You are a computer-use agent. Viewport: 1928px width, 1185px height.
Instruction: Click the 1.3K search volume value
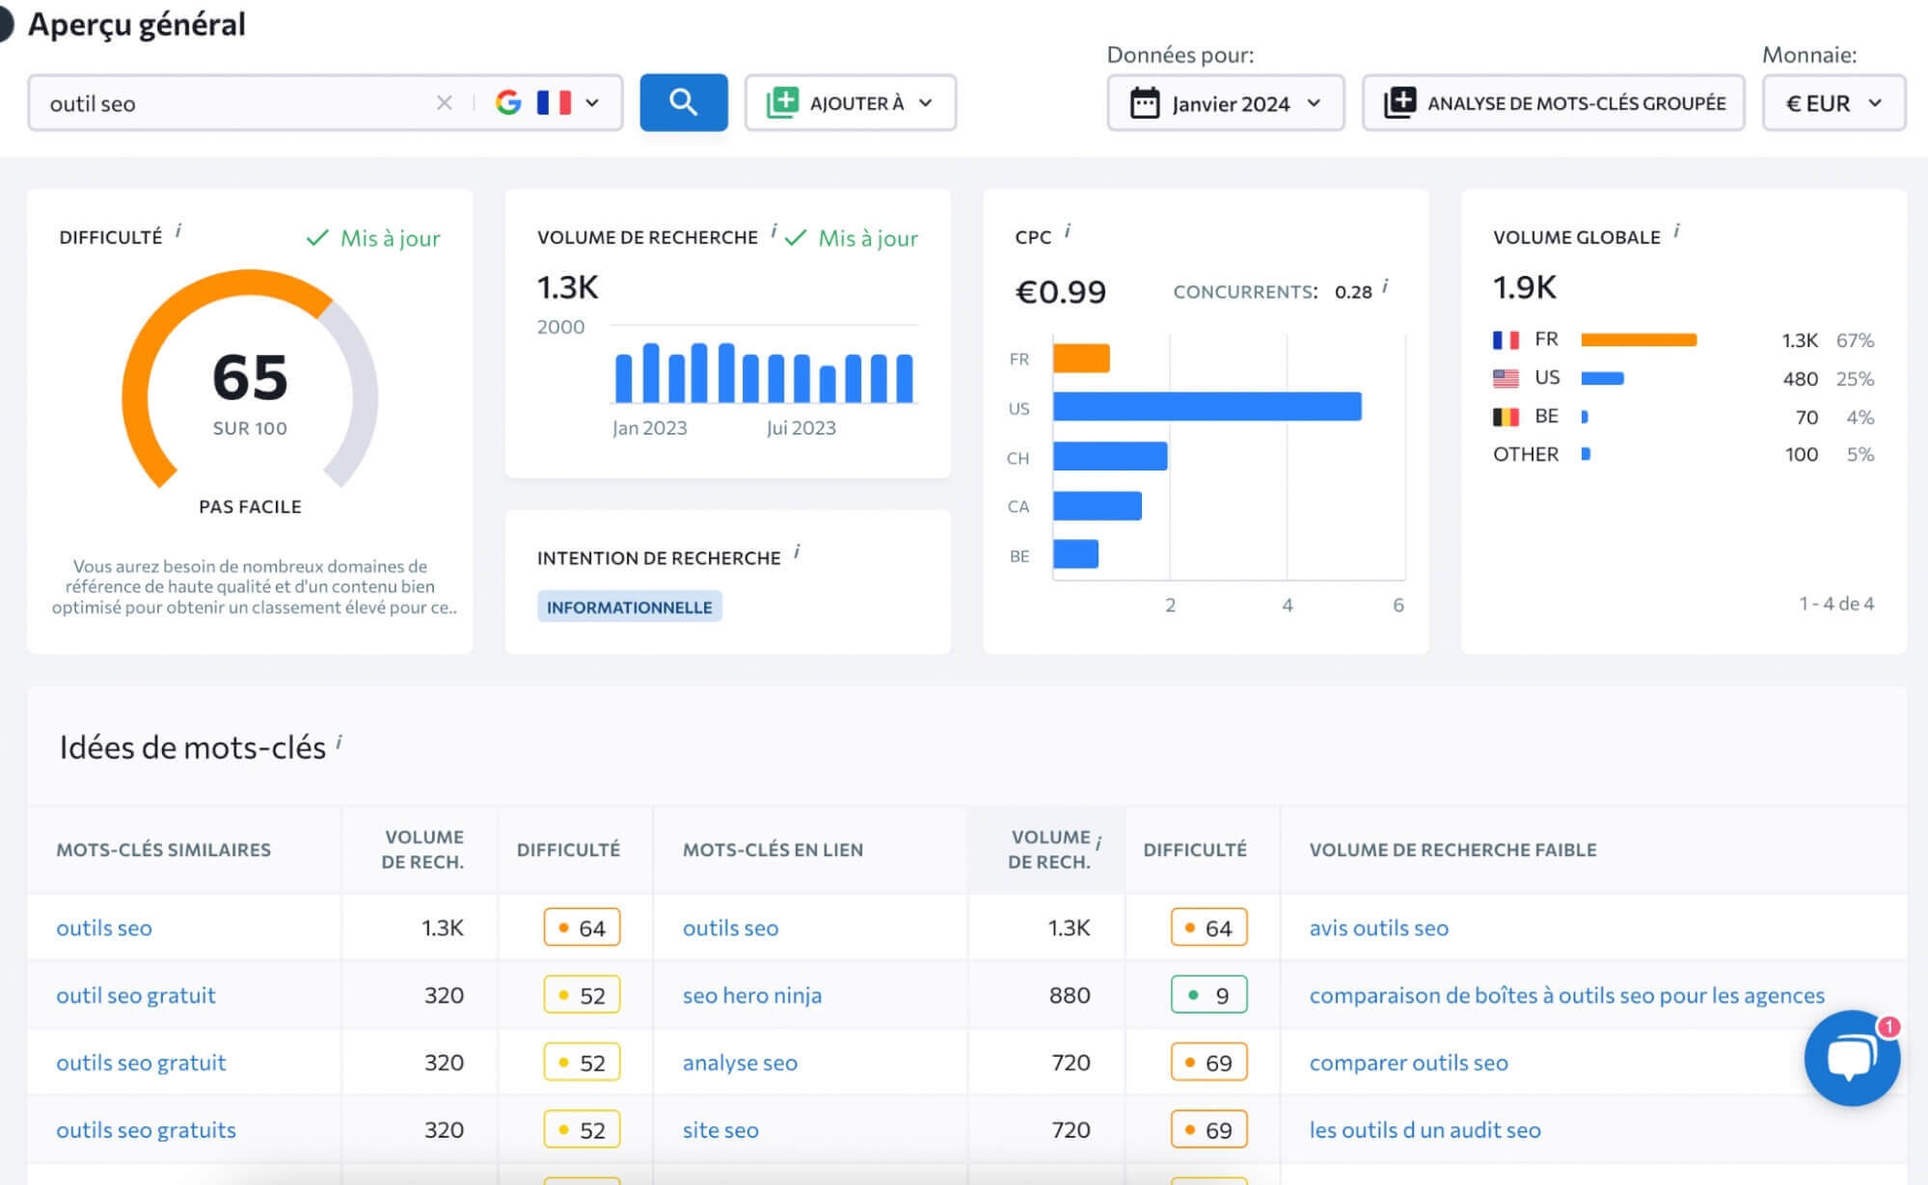click(567, 287)
